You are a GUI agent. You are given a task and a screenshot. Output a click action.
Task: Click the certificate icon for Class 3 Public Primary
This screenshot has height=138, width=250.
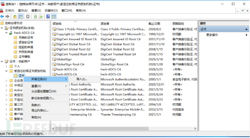coord(54,29)
